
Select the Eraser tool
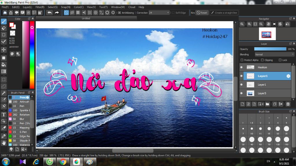tap(3, 28)
